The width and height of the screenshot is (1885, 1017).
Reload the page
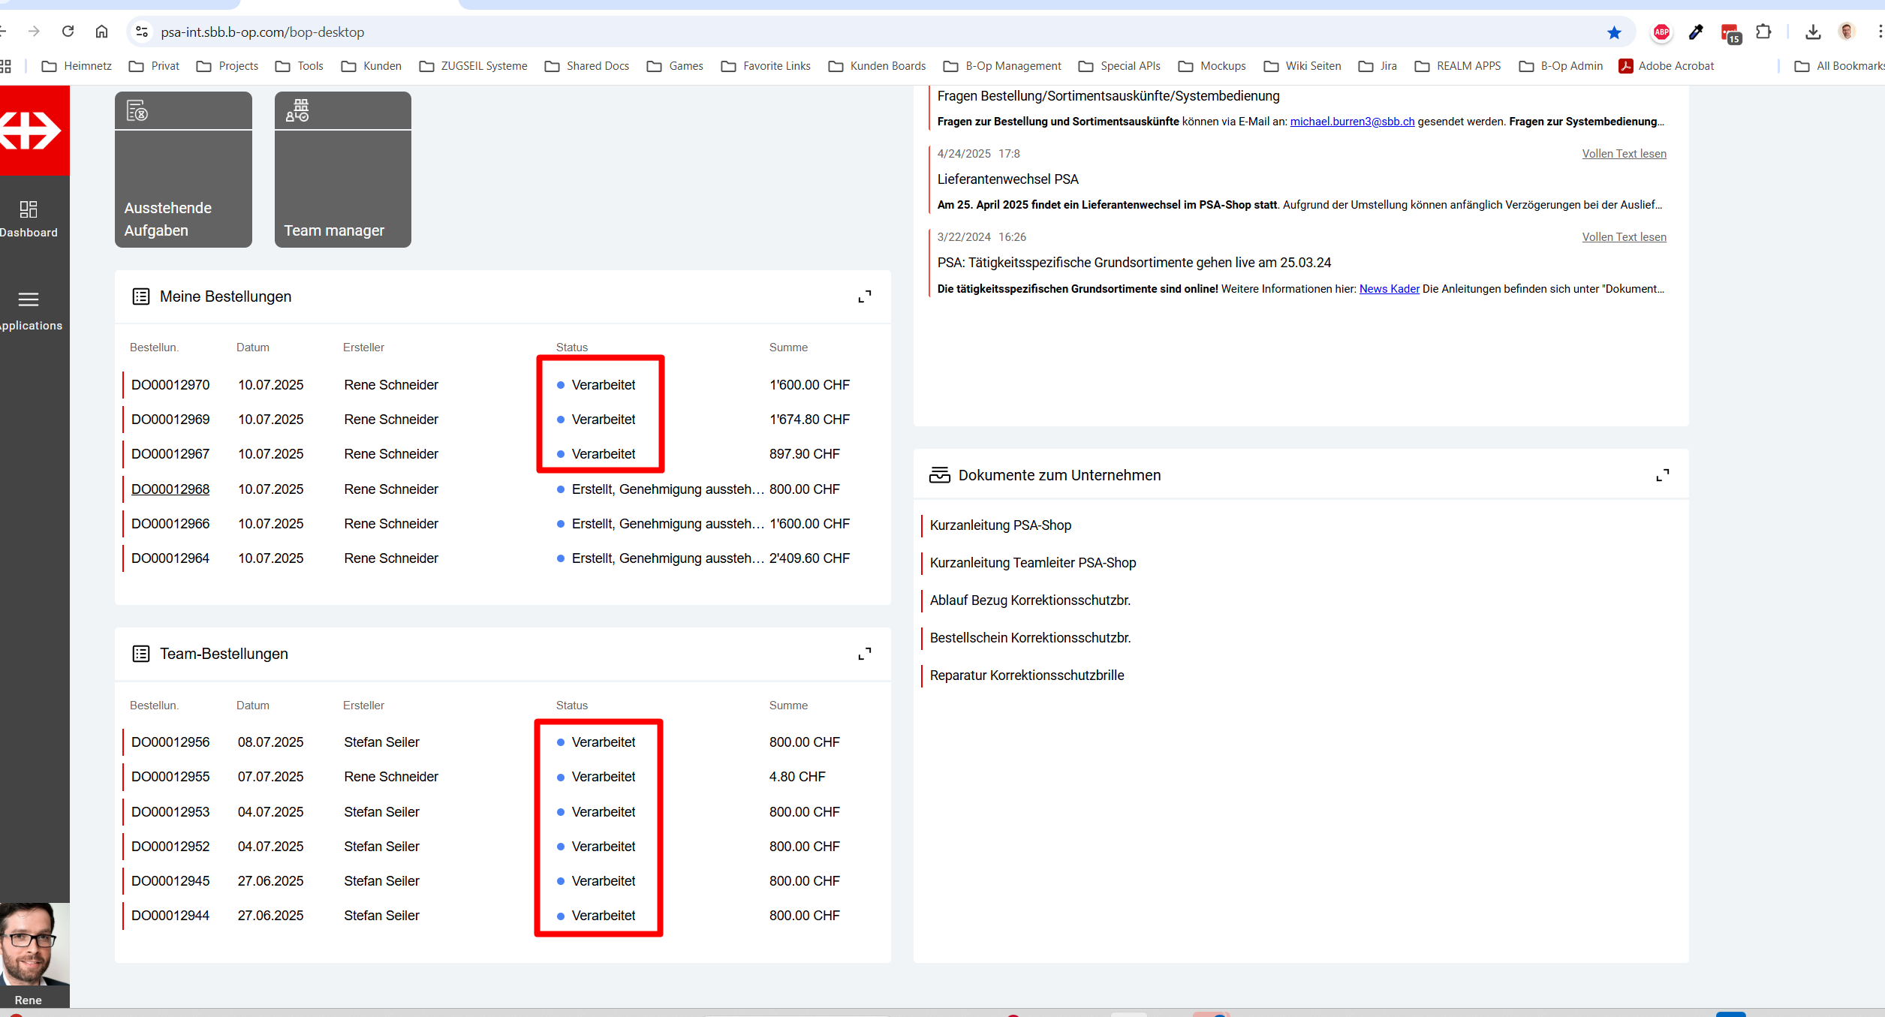[68, 32]
